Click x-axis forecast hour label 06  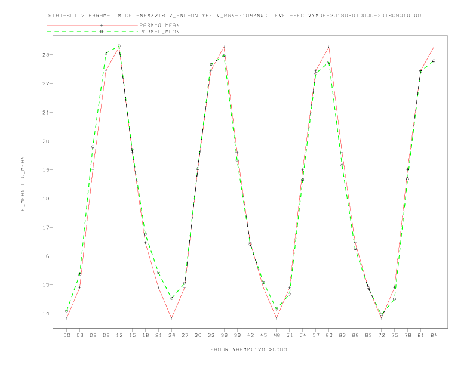[x=93, y=335]
